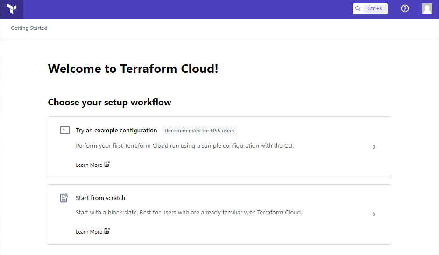Open chevron arrow for example configuration card
Screen dimensions: 439x255
pyautogui.click(x=374, y=147)
